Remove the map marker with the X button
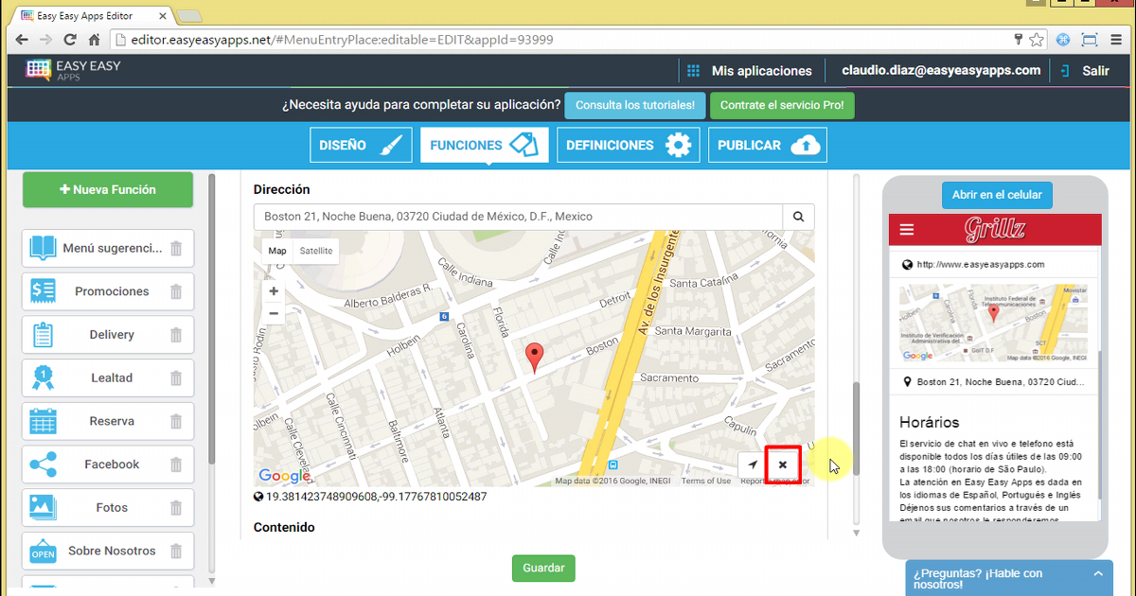 coord(782,465)
